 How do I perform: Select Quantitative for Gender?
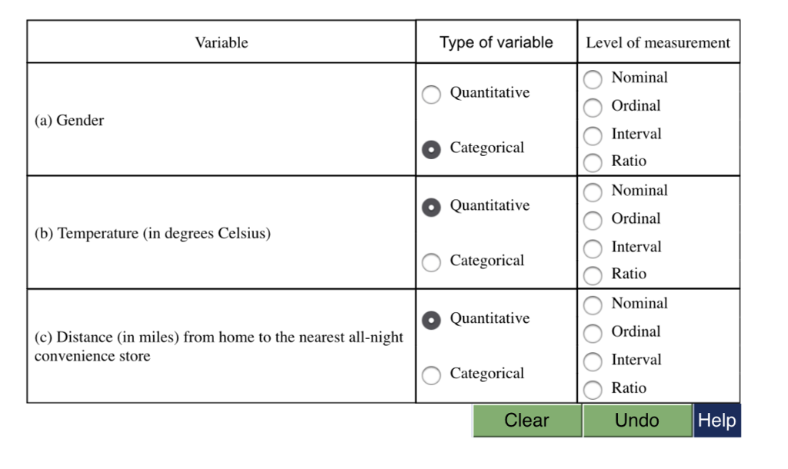[x=431, y=95]
